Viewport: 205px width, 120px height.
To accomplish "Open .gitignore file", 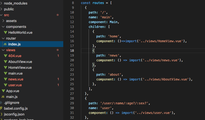I will 12,102.
